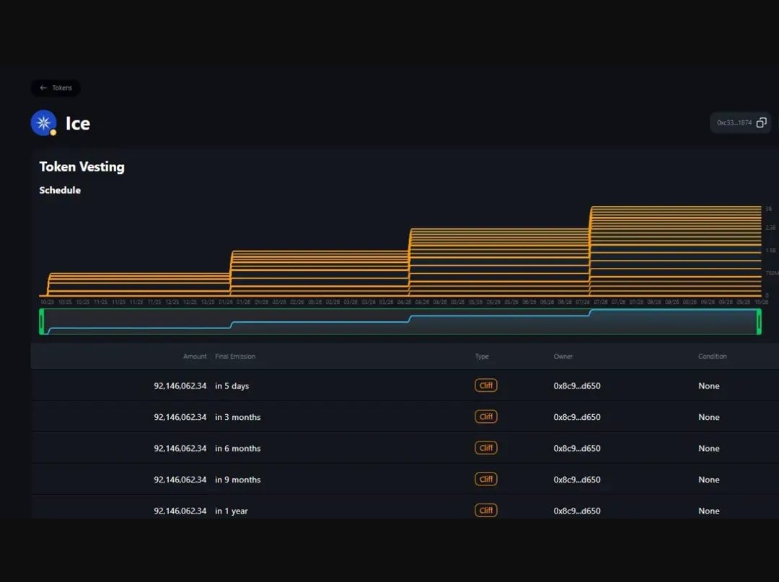Click the Token Vesting heading
This screenshot has height=582, width=779.
point(82,167)
